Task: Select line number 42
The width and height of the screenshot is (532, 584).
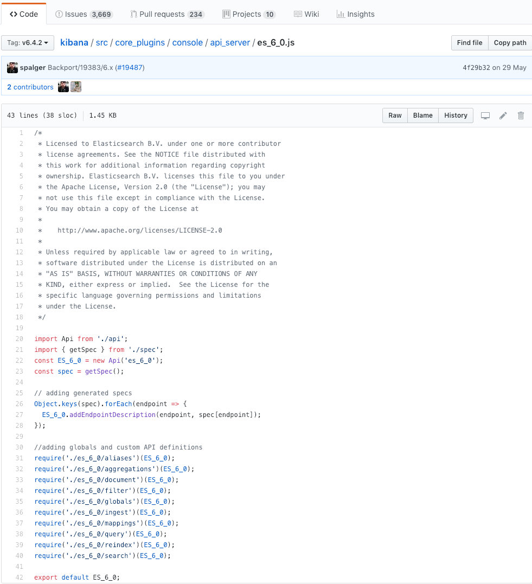Action: (20, 577)
